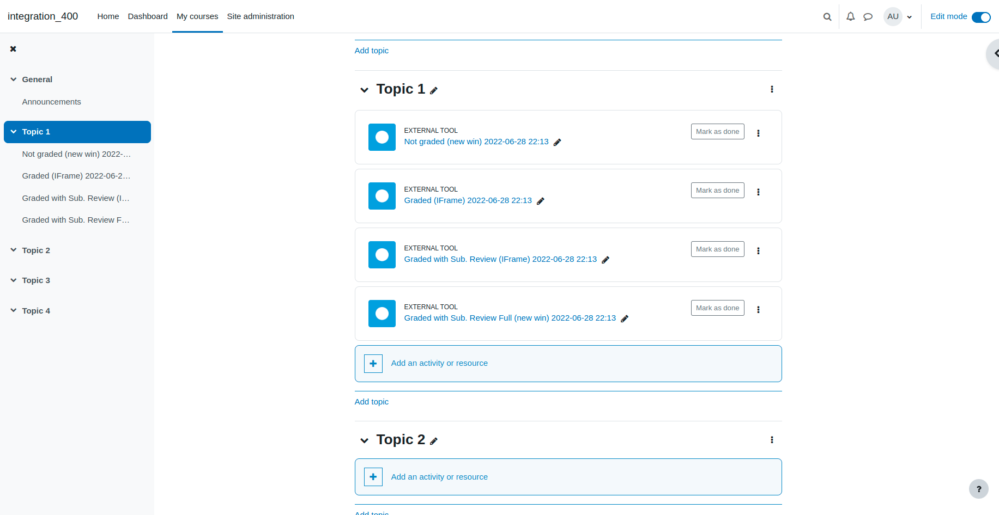Open actions menu for Graded (IFrame) activity
Screen dimensions: 999x515
pos(758,192)
